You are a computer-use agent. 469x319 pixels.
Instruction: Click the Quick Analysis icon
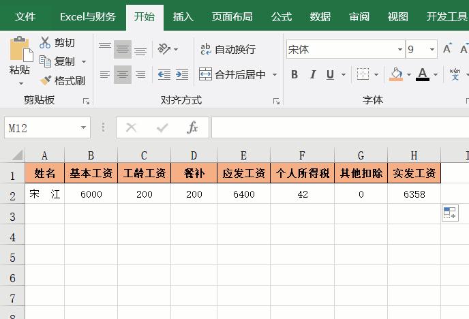pos(450,213)
